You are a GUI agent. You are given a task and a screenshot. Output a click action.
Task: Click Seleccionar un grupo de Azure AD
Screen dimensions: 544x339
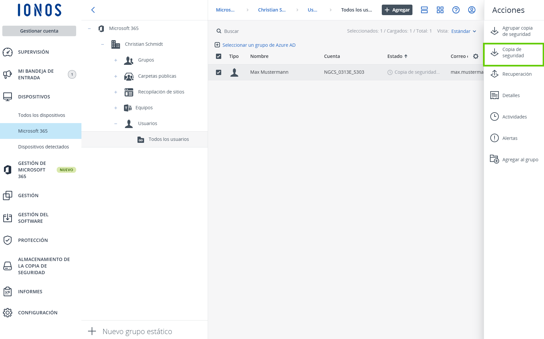pos(258,45)
